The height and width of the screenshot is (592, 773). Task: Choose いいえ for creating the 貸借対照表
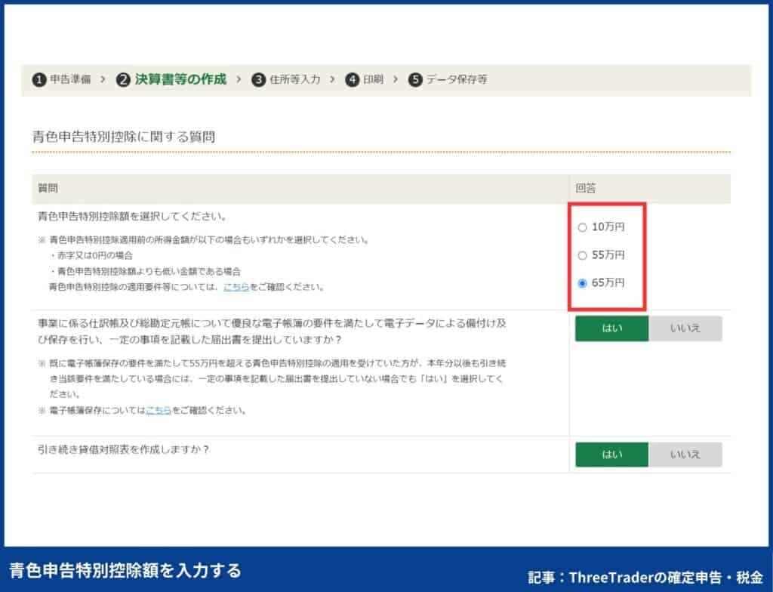pyautogui.click(x=685, y=455)
